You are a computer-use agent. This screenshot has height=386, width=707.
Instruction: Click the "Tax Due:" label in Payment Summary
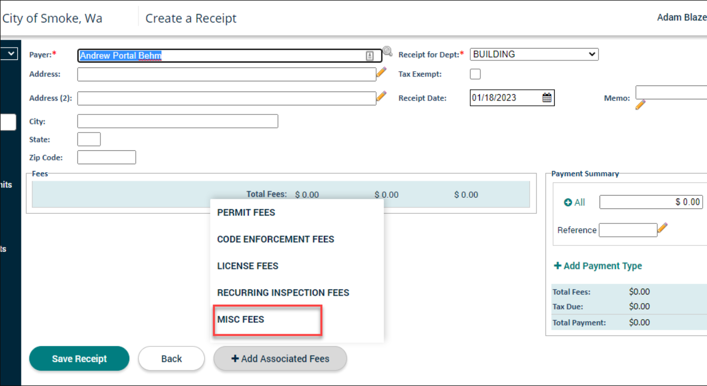click(568, 307)
